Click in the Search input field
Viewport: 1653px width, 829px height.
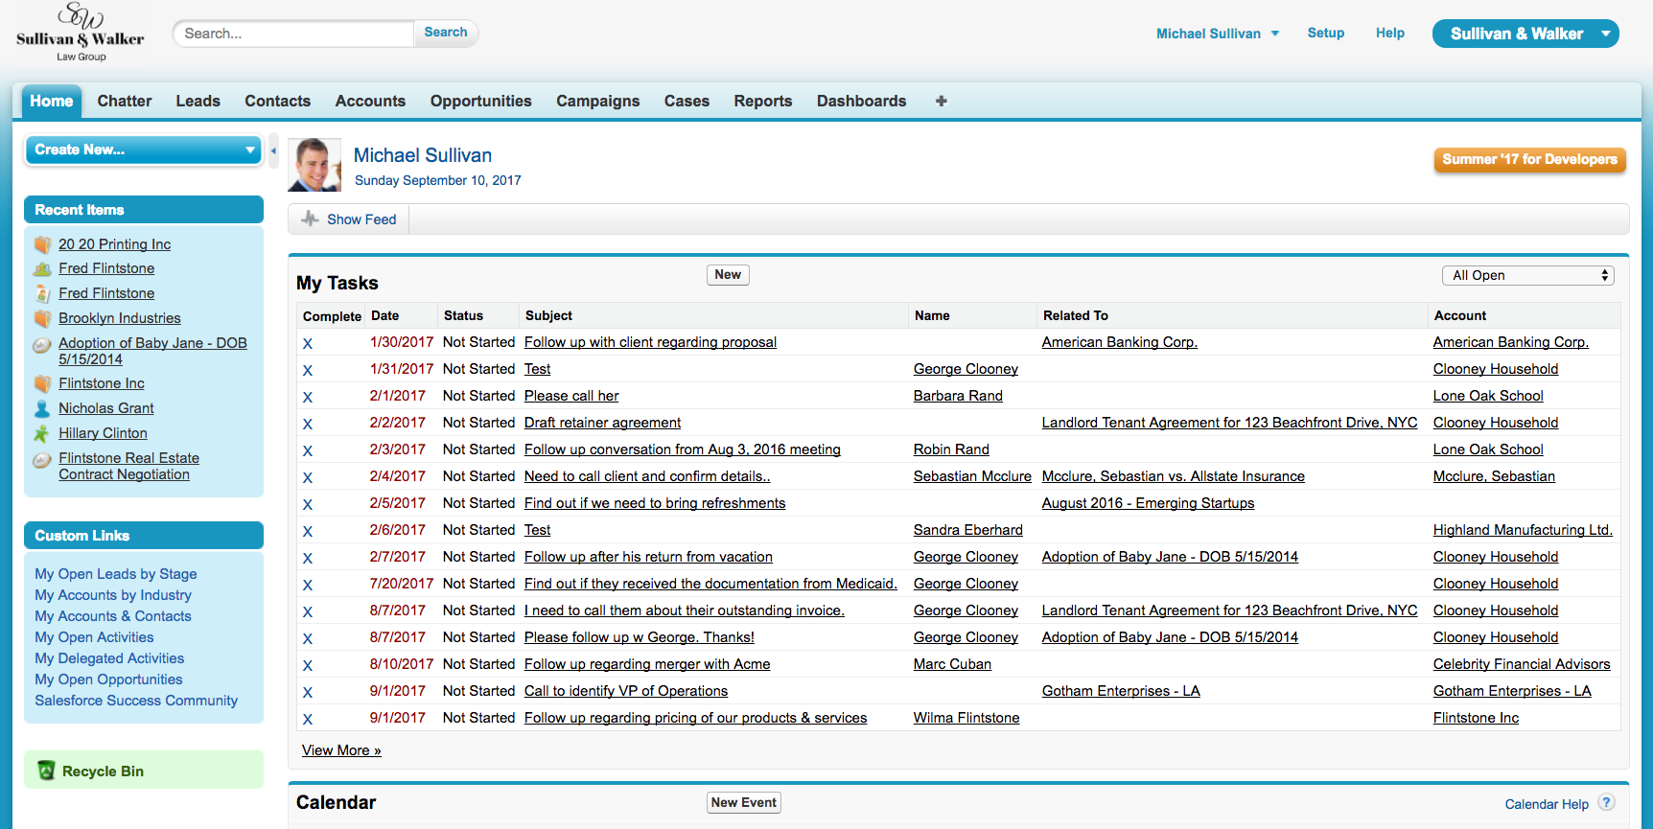[x=293, y=34]
